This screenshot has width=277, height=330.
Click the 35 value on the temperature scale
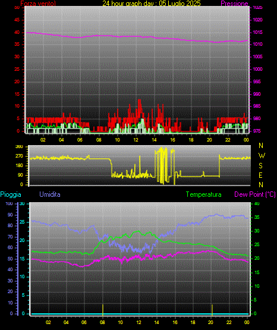coord(257,217)
